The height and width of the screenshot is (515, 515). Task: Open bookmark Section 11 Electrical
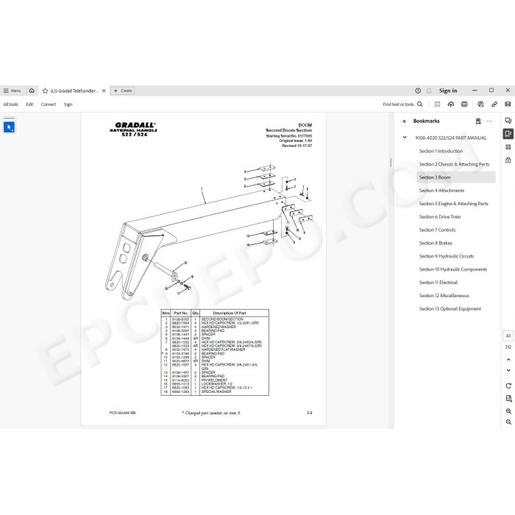click(x=438, y=283)
